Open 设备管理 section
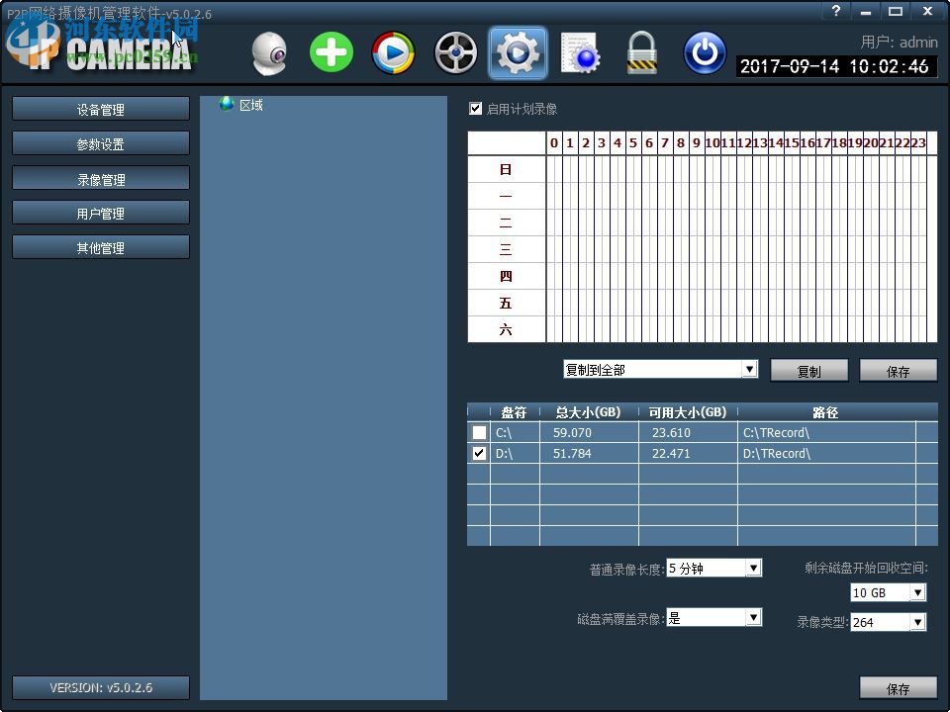 (101, 110)
